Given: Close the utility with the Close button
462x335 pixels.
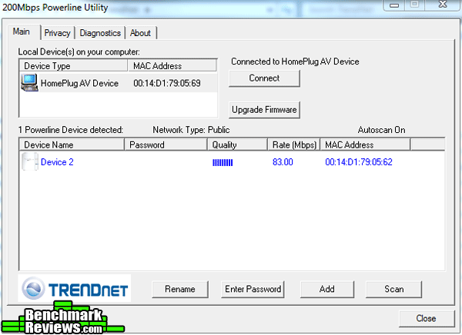Looking at the screenshot, I should 427,318.
